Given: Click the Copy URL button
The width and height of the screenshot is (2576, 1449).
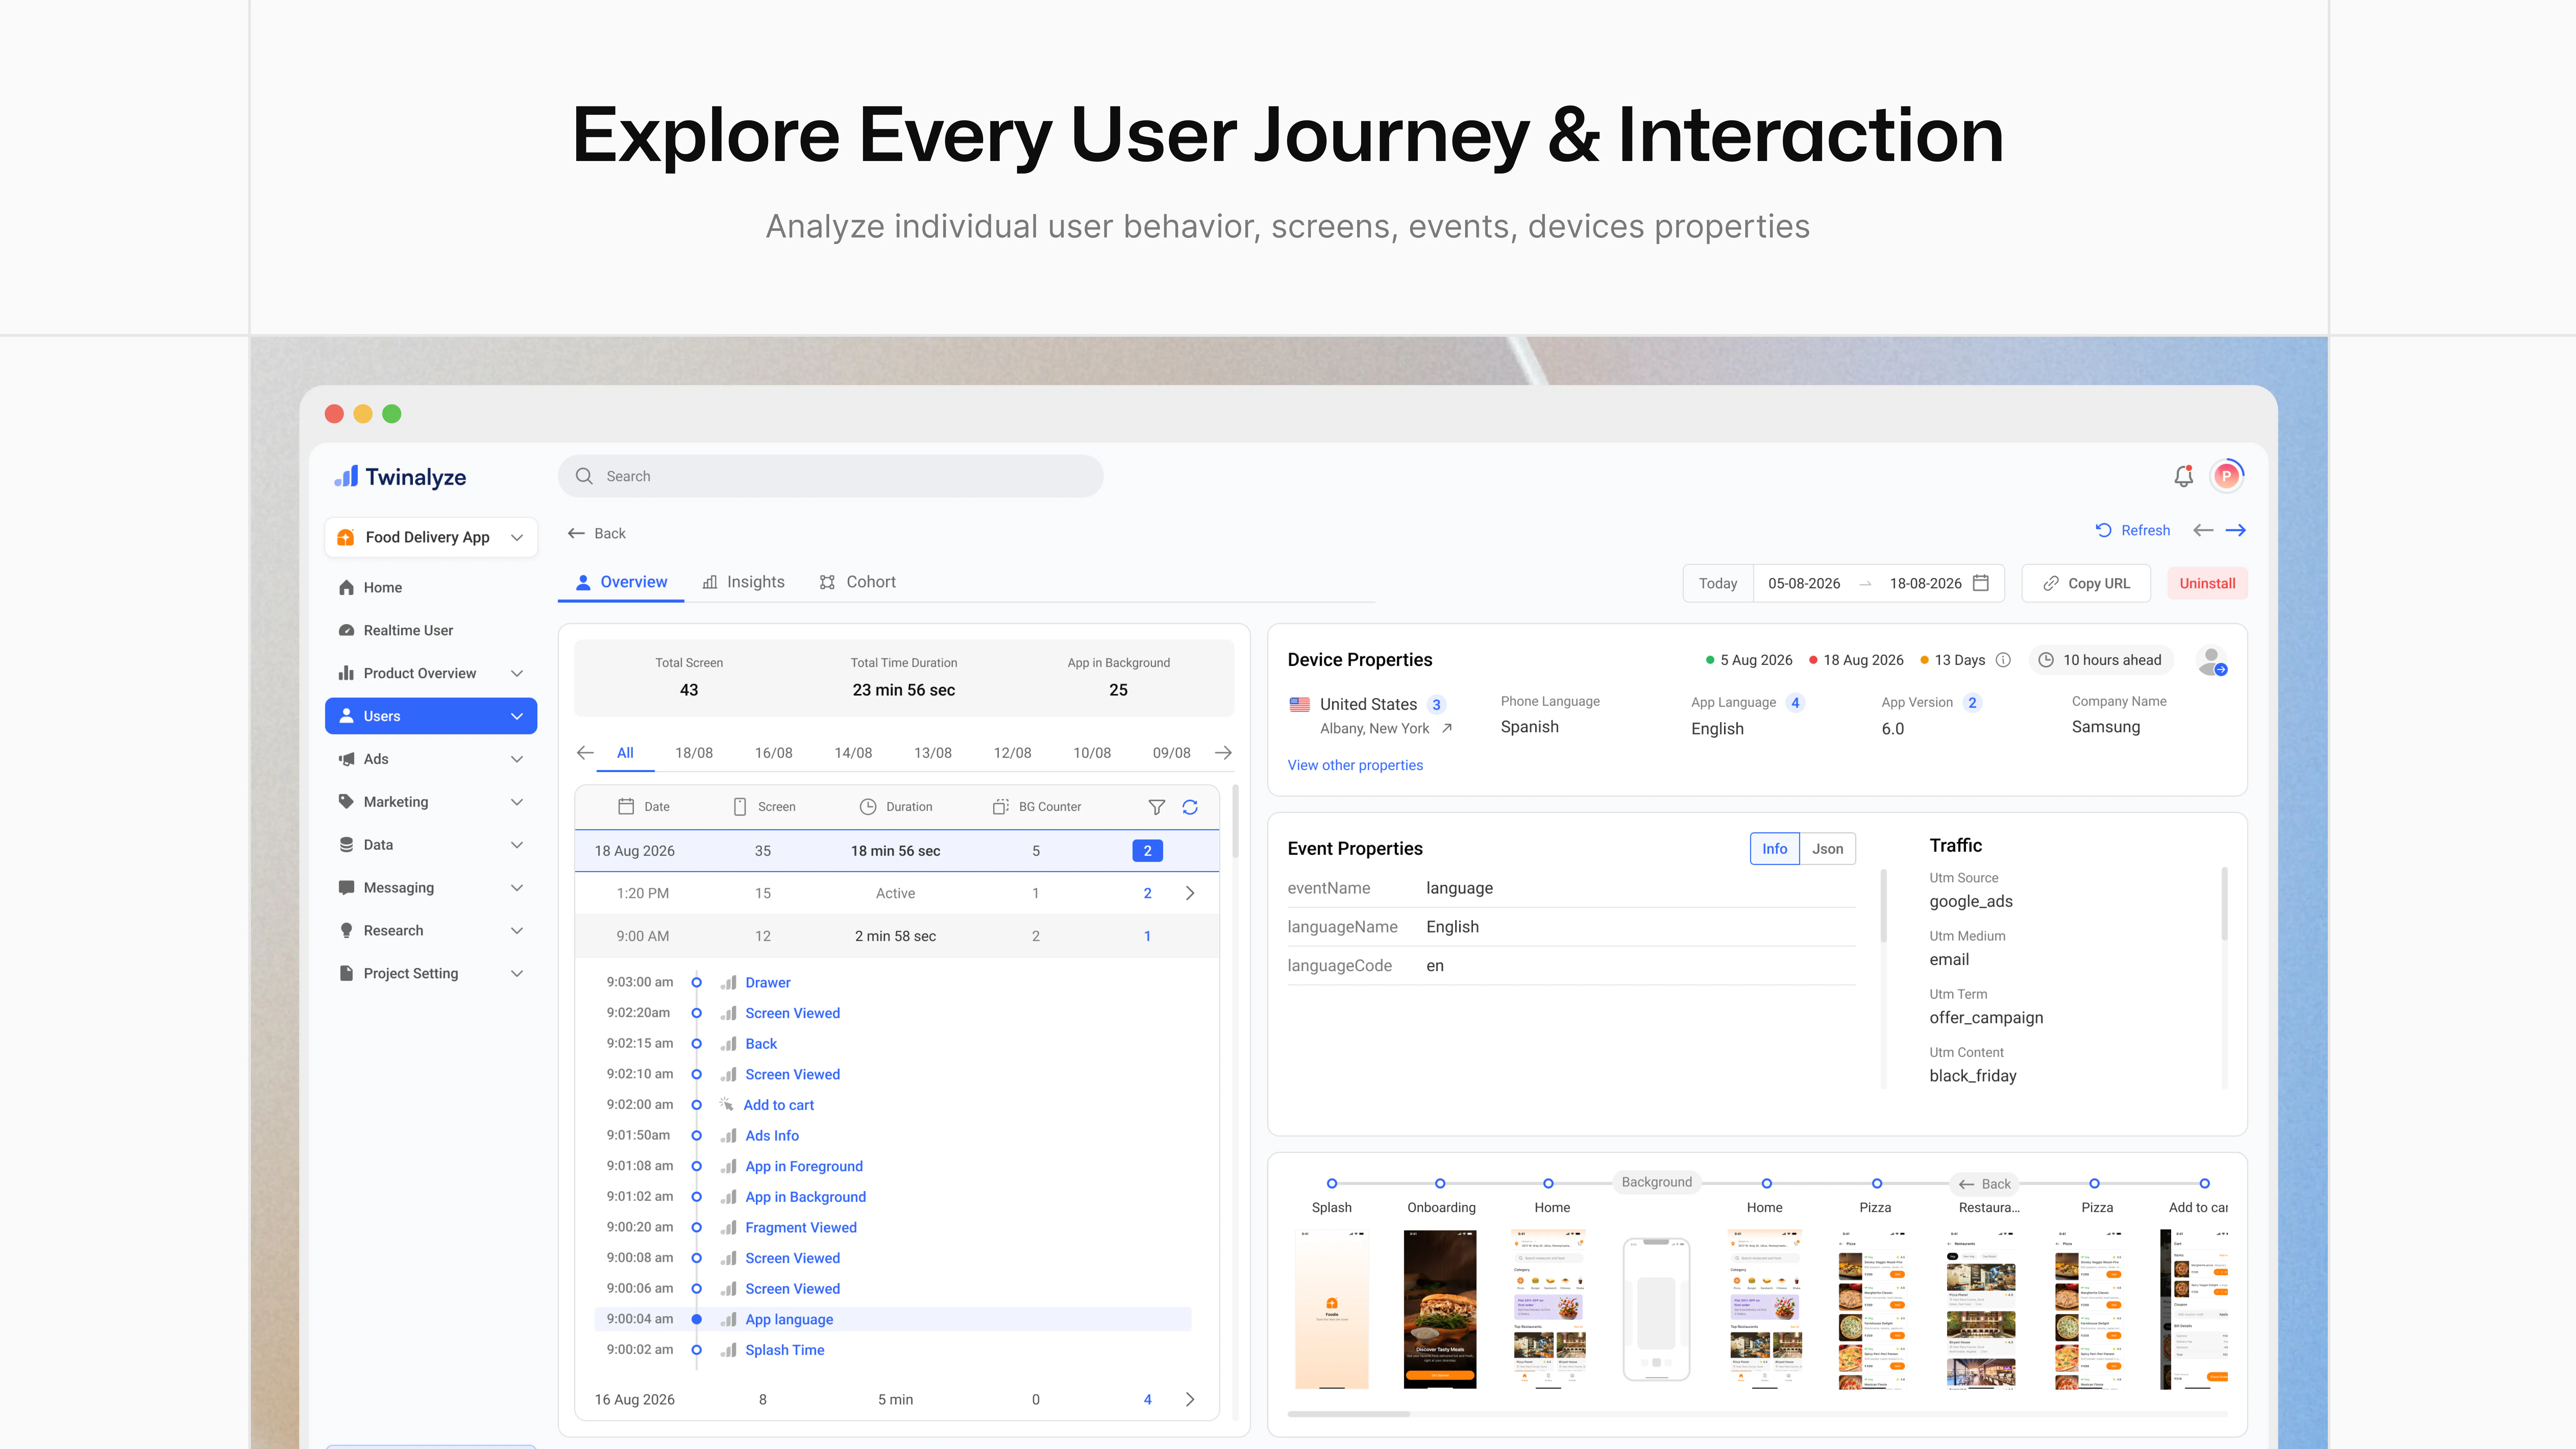Looking at the screenshot, I should click(x=2086, y=583).
